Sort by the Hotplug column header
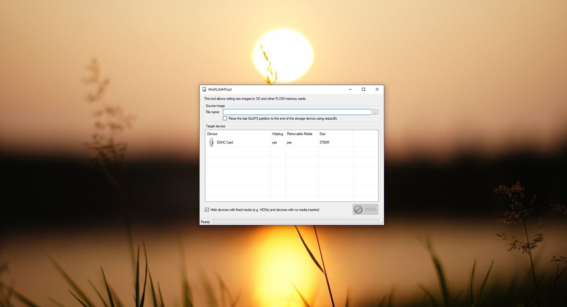 coord(278,134)
